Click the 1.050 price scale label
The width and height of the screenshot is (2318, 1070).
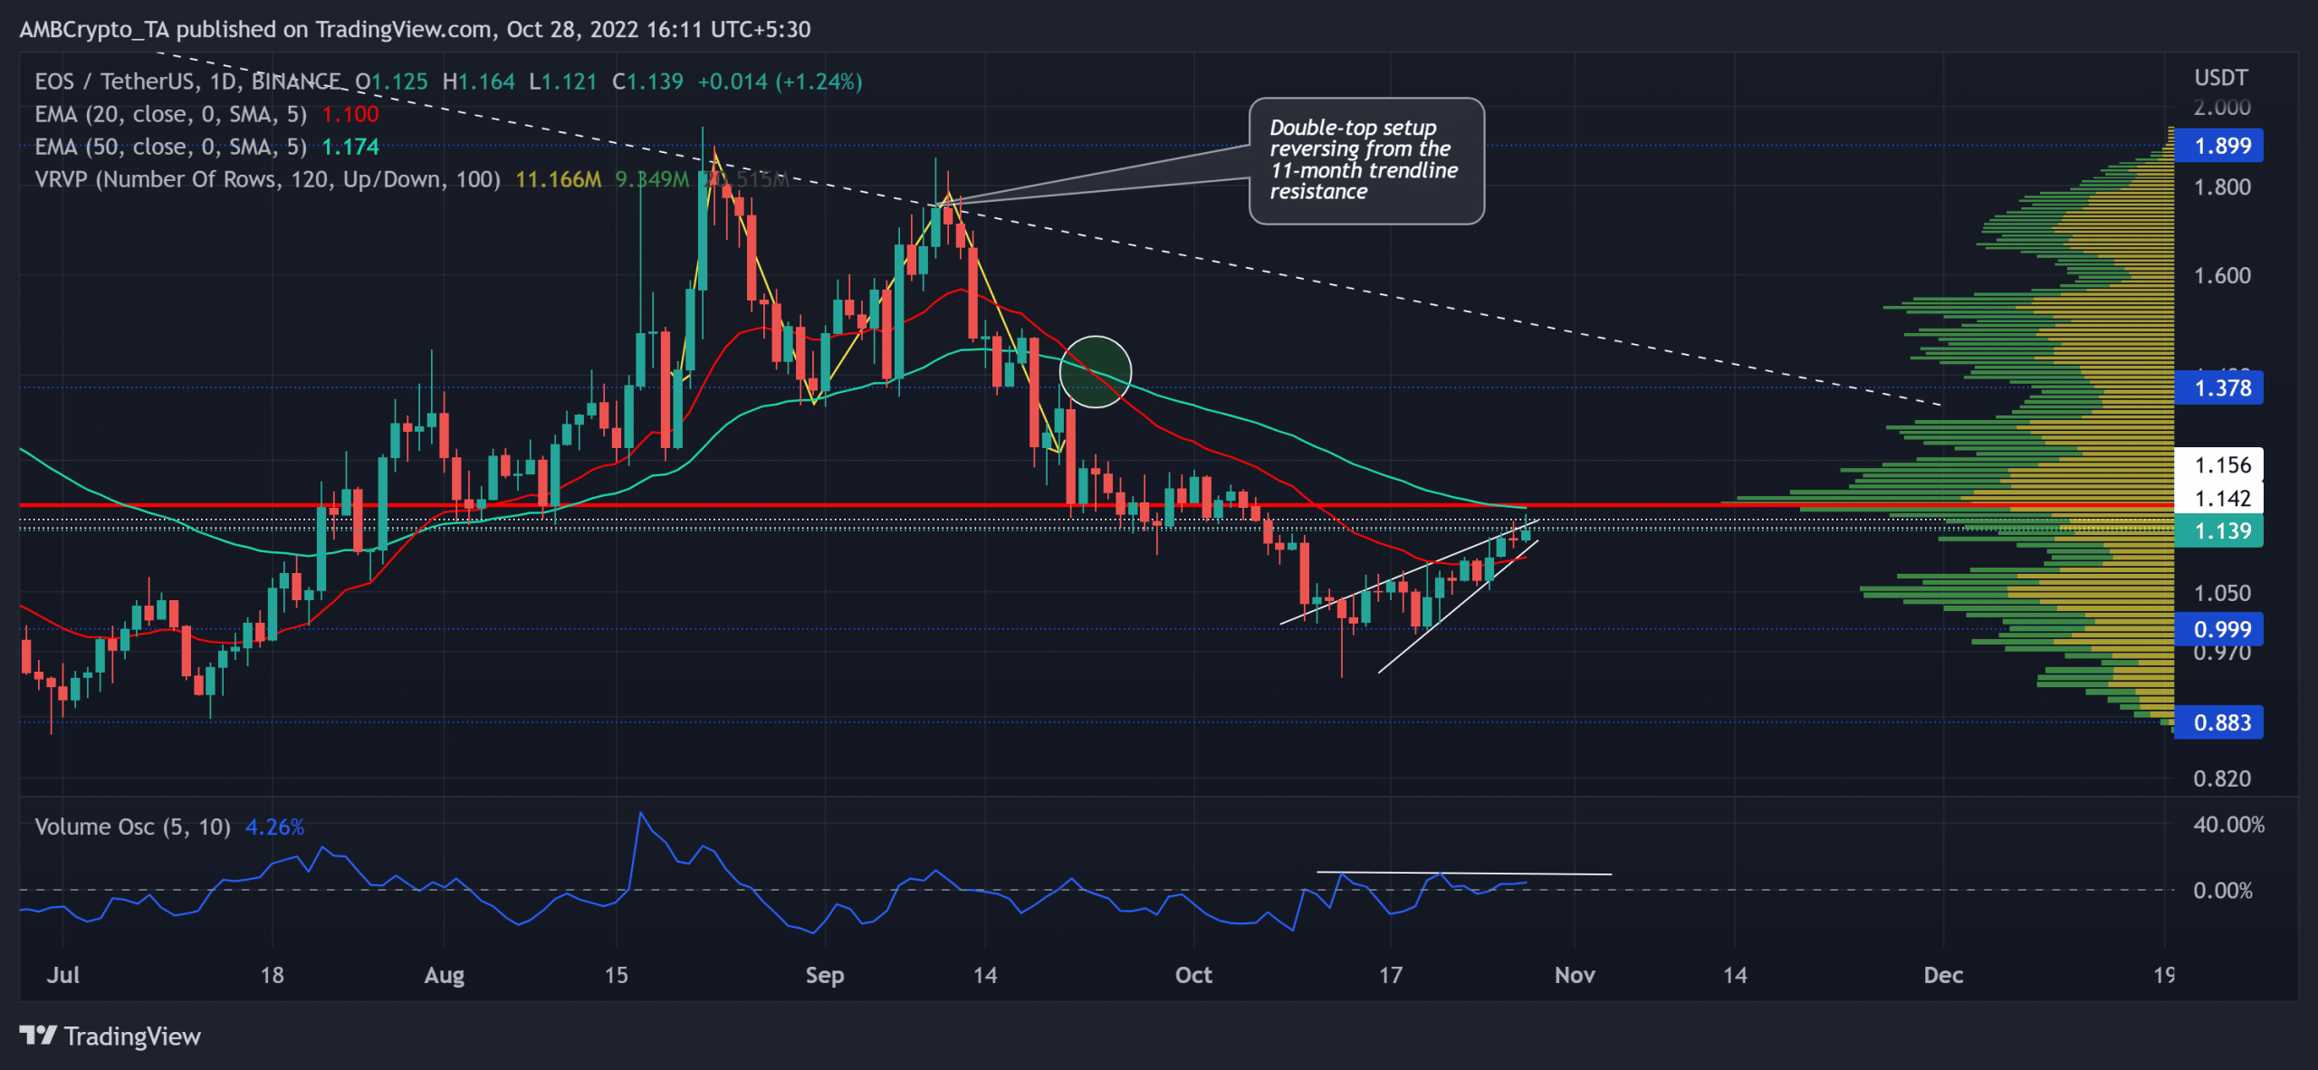[x=2221, y=594]
